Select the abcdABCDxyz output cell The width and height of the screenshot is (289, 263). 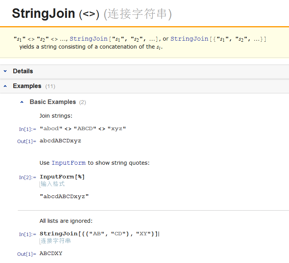coord(60,141)
